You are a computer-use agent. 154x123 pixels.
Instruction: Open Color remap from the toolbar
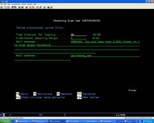[x=23, y=8]
